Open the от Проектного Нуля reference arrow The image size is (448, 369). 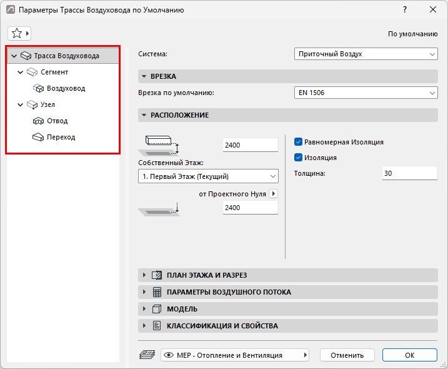tap(274, 194)
